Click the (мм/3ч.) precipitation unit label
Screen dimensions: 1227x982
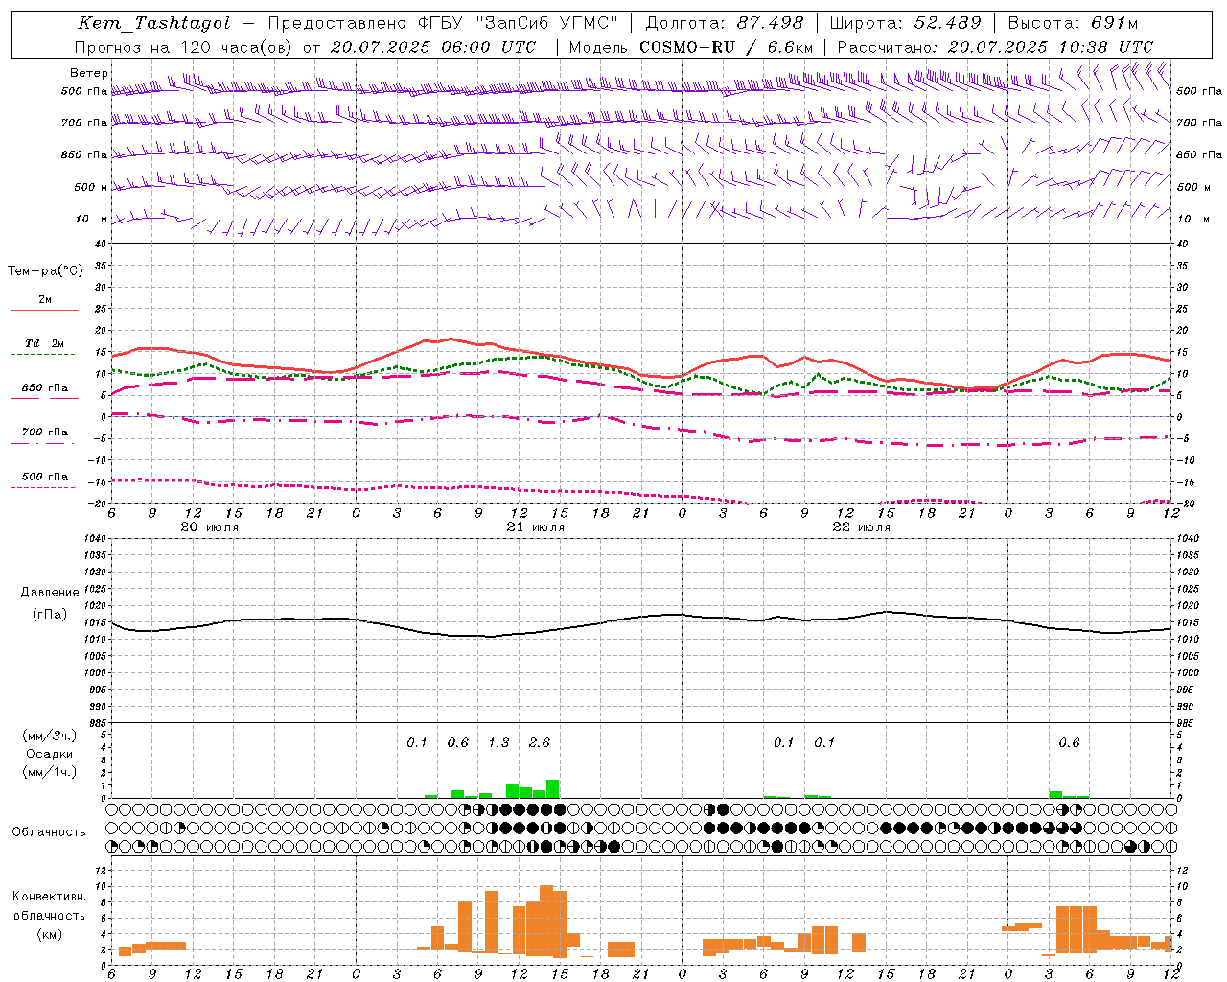click(50, 736)
